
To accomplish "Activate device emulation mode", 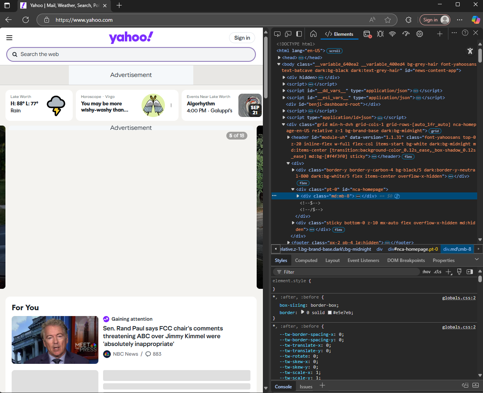I will pyautogui.click(x=288, y=34).
